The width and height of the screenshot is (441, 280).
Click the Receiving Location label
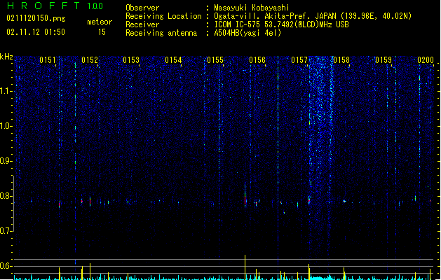coord(163,16)
